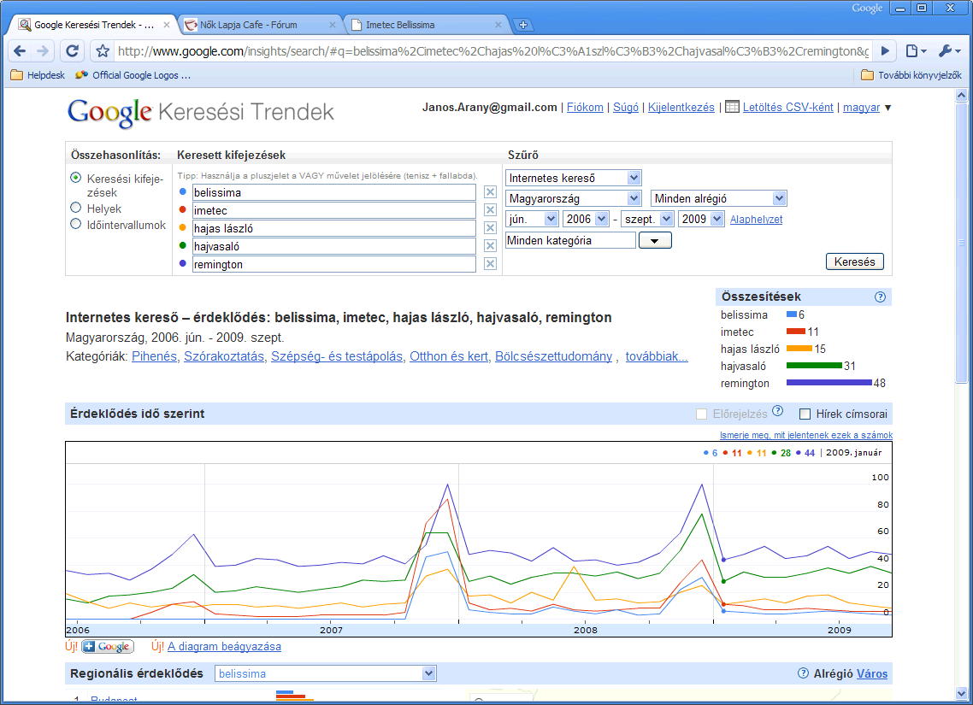Open the wrench settings menu icon

click(948, 50)
